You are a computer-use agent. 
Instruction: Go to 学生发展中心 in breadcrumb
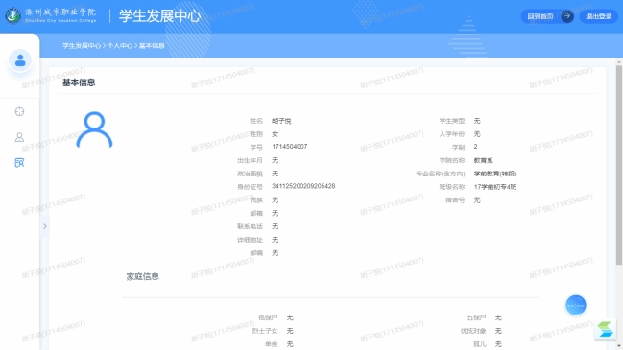(82, 46)
